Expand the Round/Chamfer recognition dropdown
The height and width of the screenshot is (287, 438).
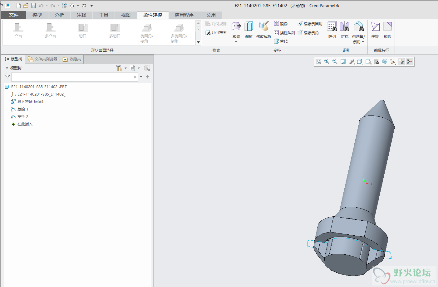[363, 42]
